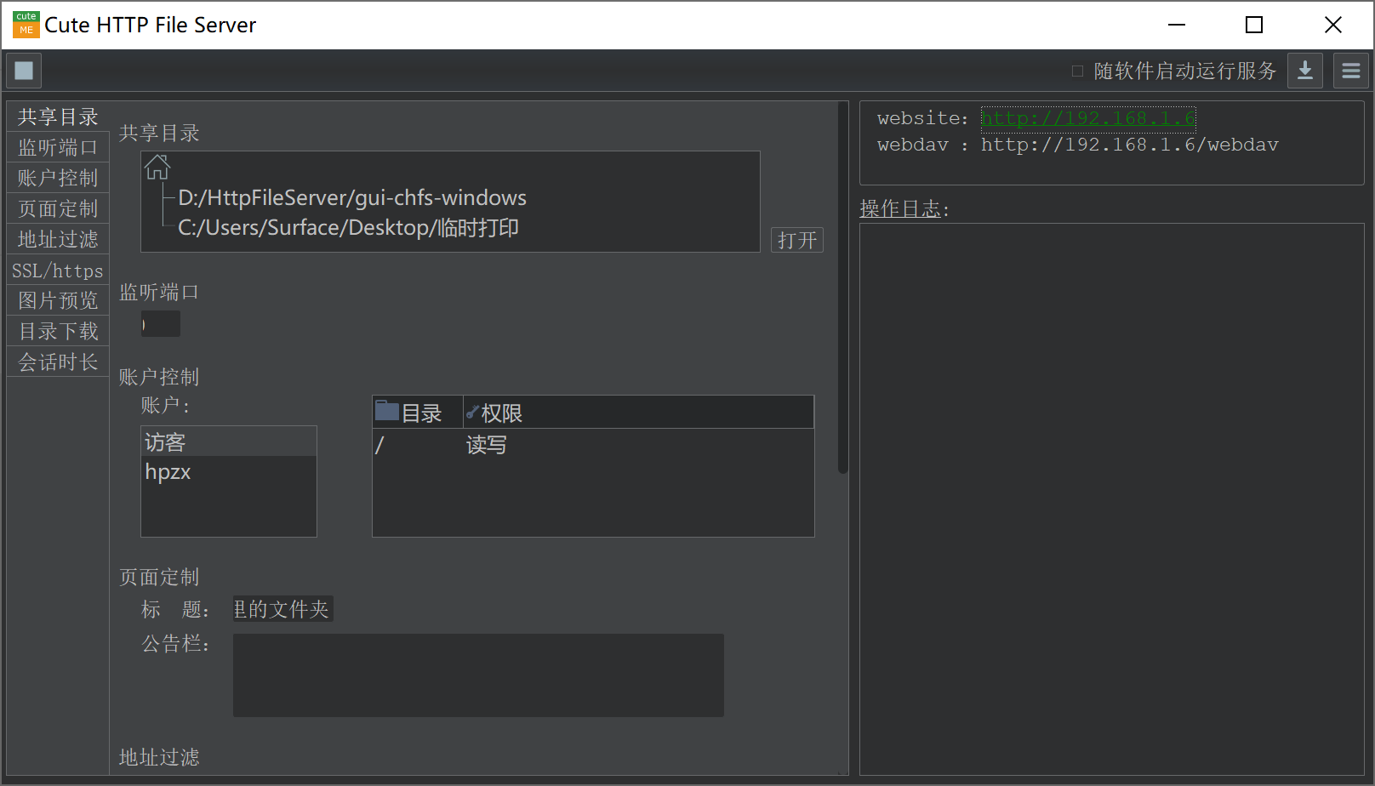Click the settings panel vertical scrollbar
This screenshot has height=786, width=1375.
point(843,288)
